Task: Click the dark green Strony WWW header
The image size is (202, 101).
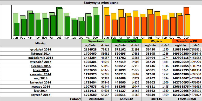Action: 126,41
